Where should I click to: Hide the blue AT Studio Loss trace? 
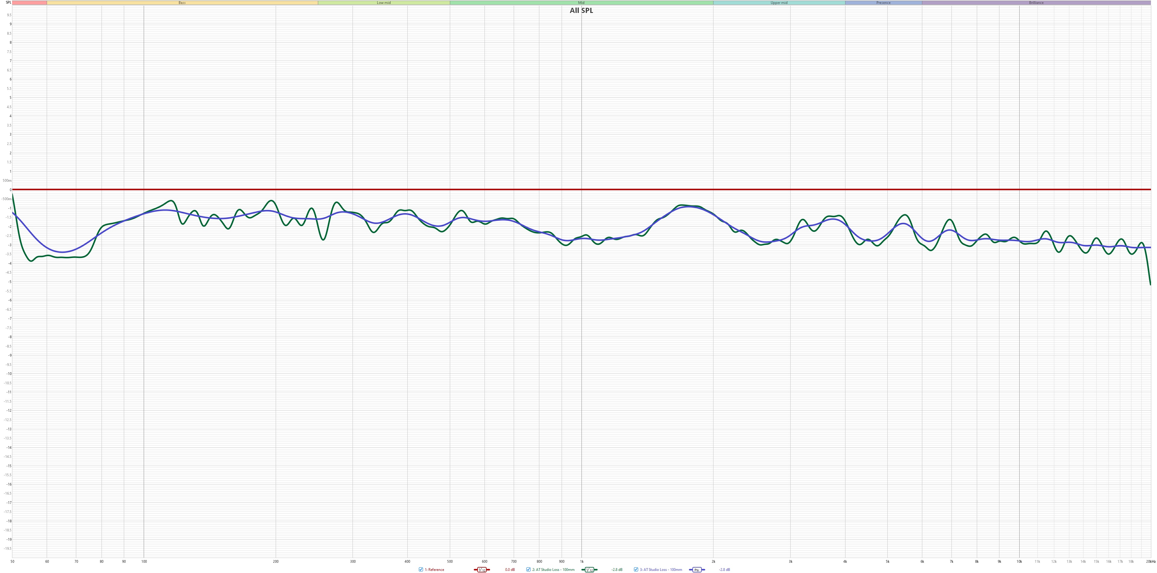coord(636,569)
